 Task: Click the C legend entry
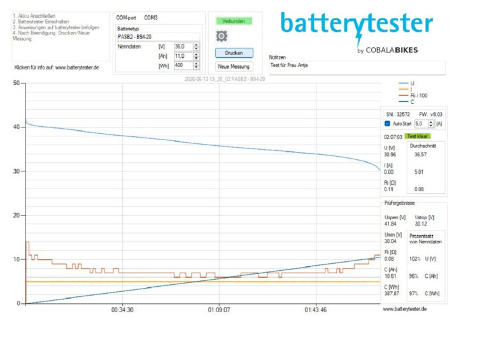click(x=407, y=102)
